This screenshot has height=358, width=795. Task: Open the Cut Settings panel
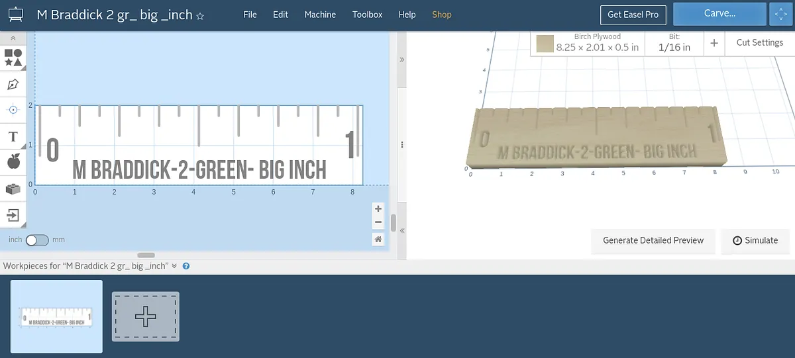point(759,42)
